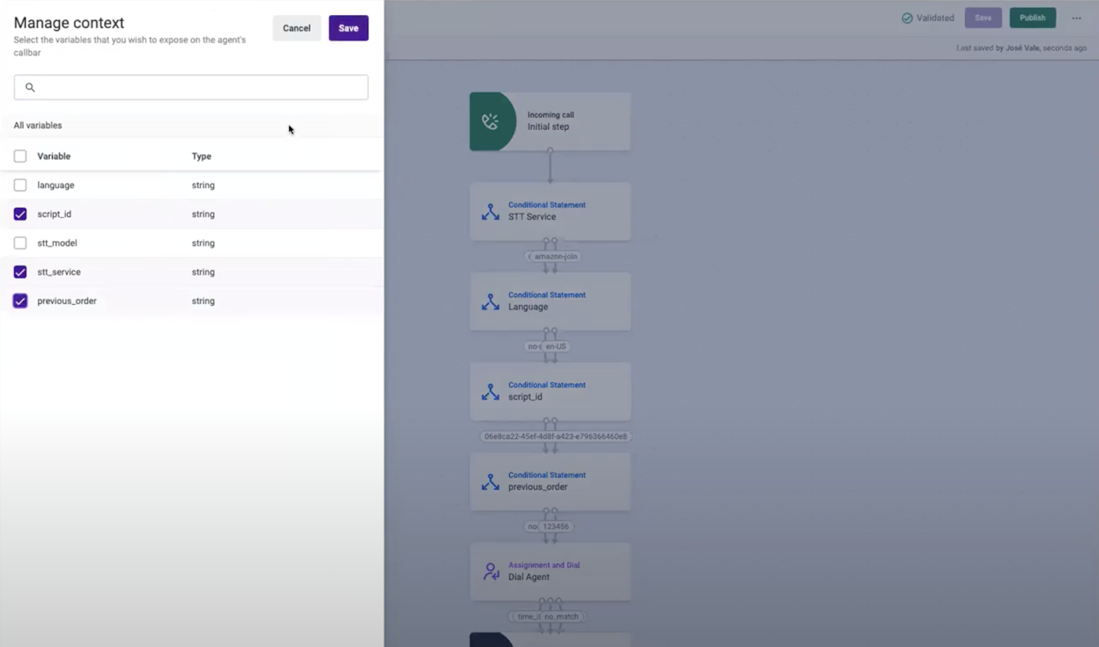
Task: Click the en-US branch label under Language
Action: pyautogui.click(x=556, y=346)
